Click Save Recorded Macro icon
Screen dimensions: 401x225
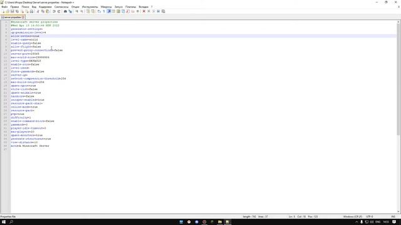point(164,11)
